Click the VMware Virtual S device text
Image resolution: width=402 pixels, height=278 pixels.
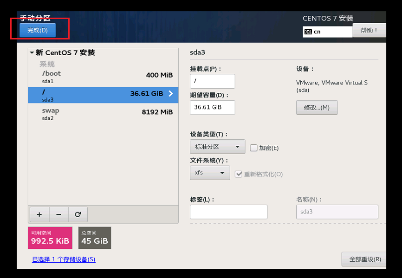pyautogui.click(x=332, y=86)
